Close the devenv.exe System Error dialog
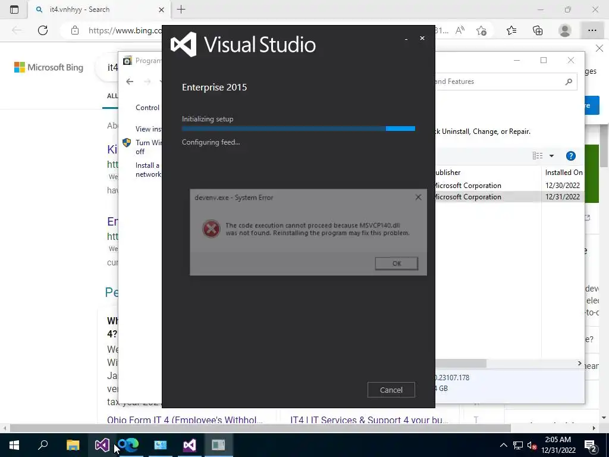This screenshot has height=457, width=609. (418, 198)
